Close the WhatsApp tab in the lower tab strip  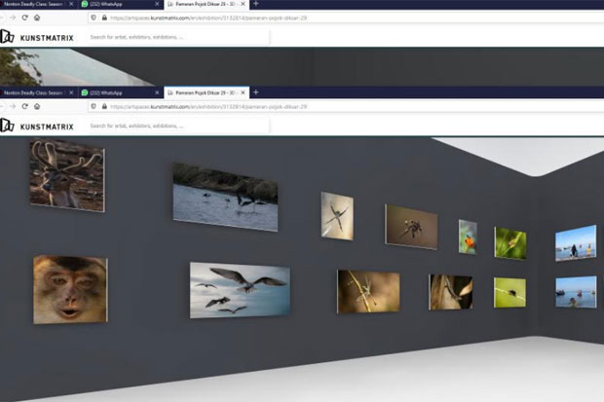point(157,92)
